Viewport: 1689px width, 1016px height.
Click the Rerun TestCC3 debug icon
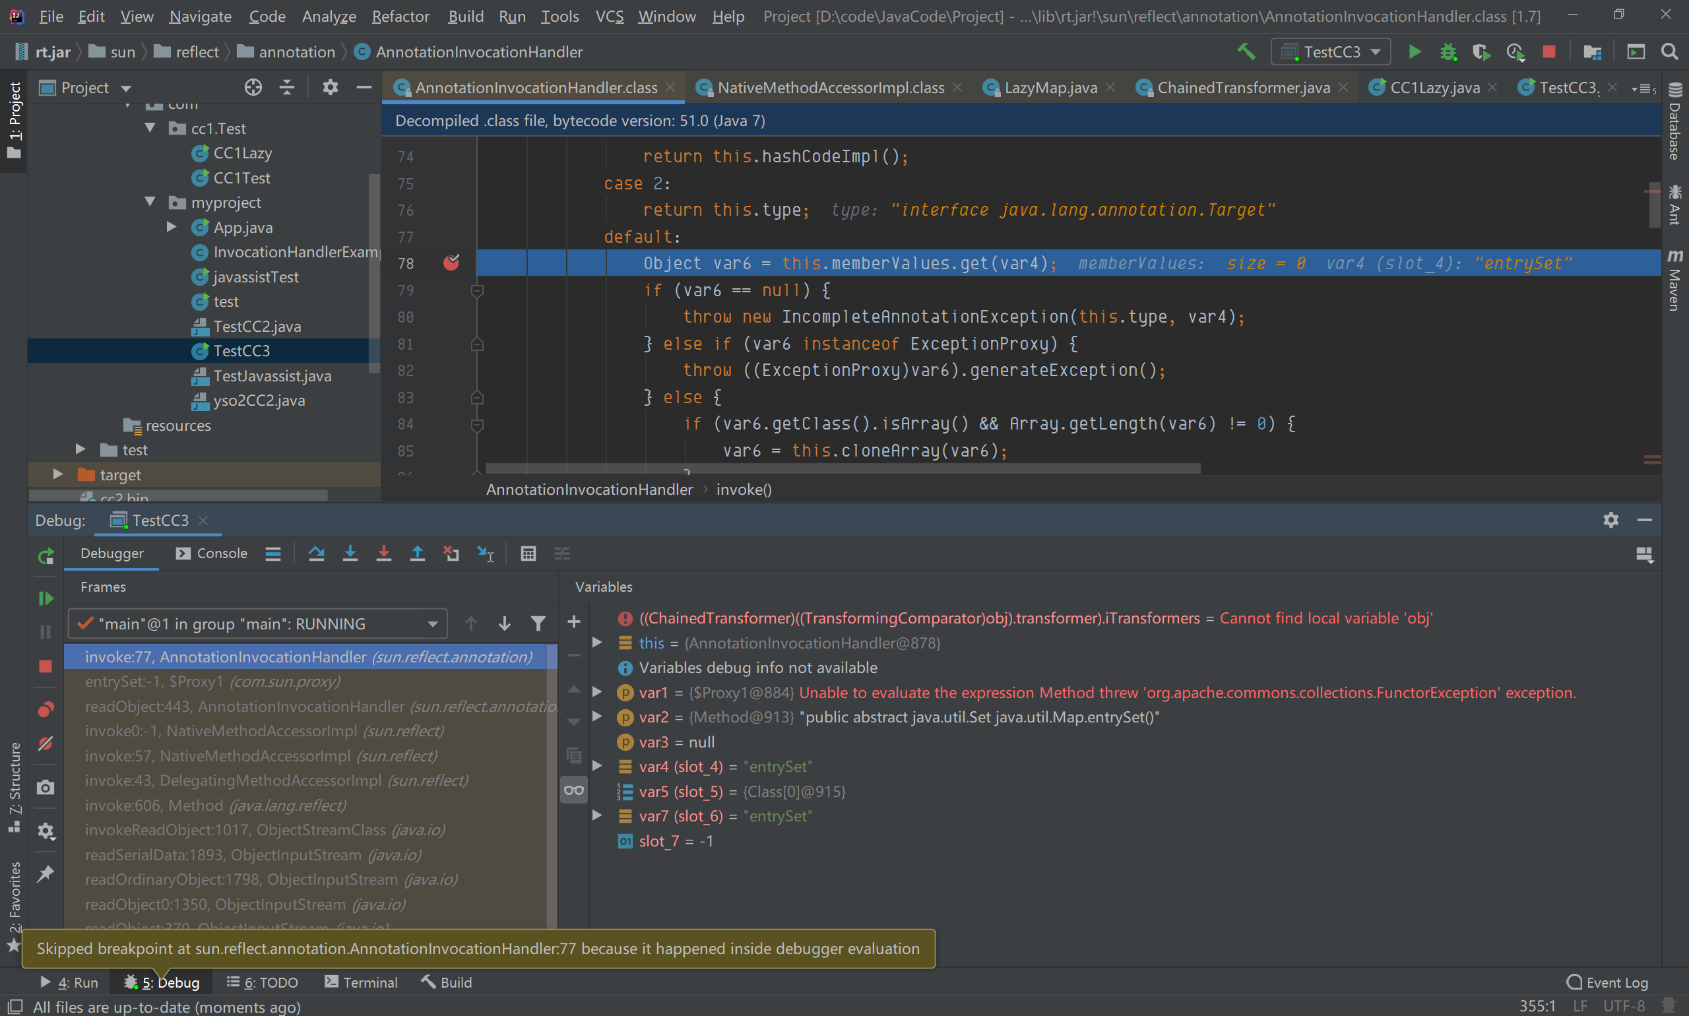(46, 557)
